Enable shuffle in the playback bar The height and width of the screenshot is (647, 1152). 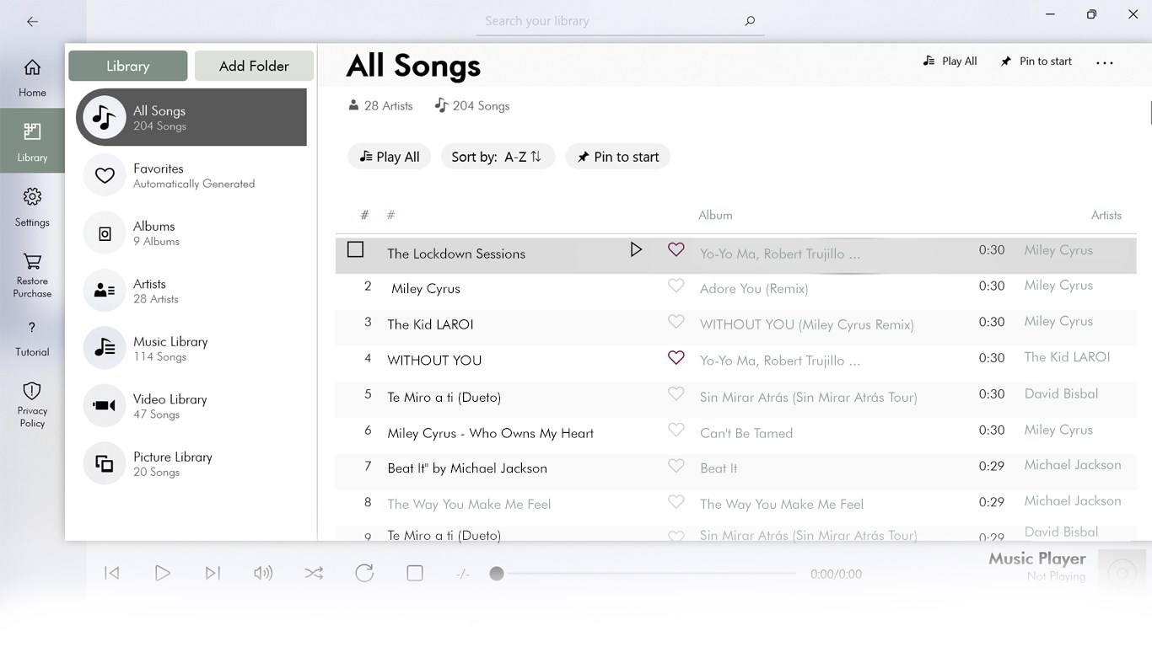pyautogui.click(x=314, y=573)
